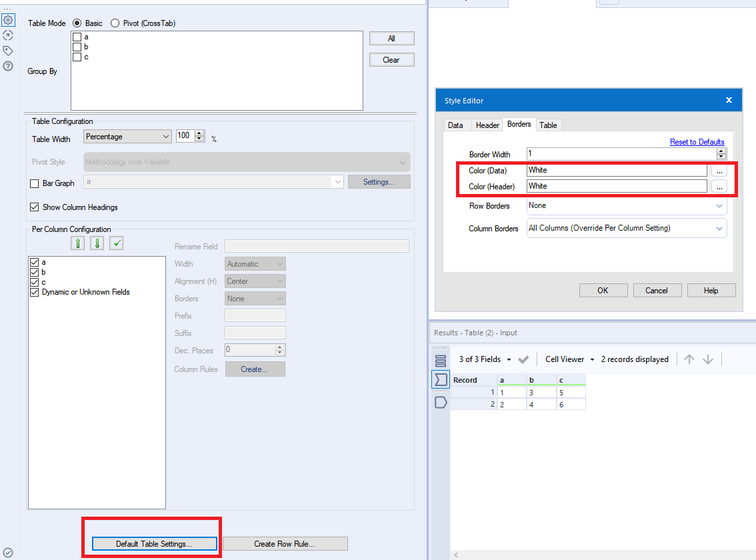Switch to the Header tab in Style Editor
The image size is (756, 560).
click(487, 125)
